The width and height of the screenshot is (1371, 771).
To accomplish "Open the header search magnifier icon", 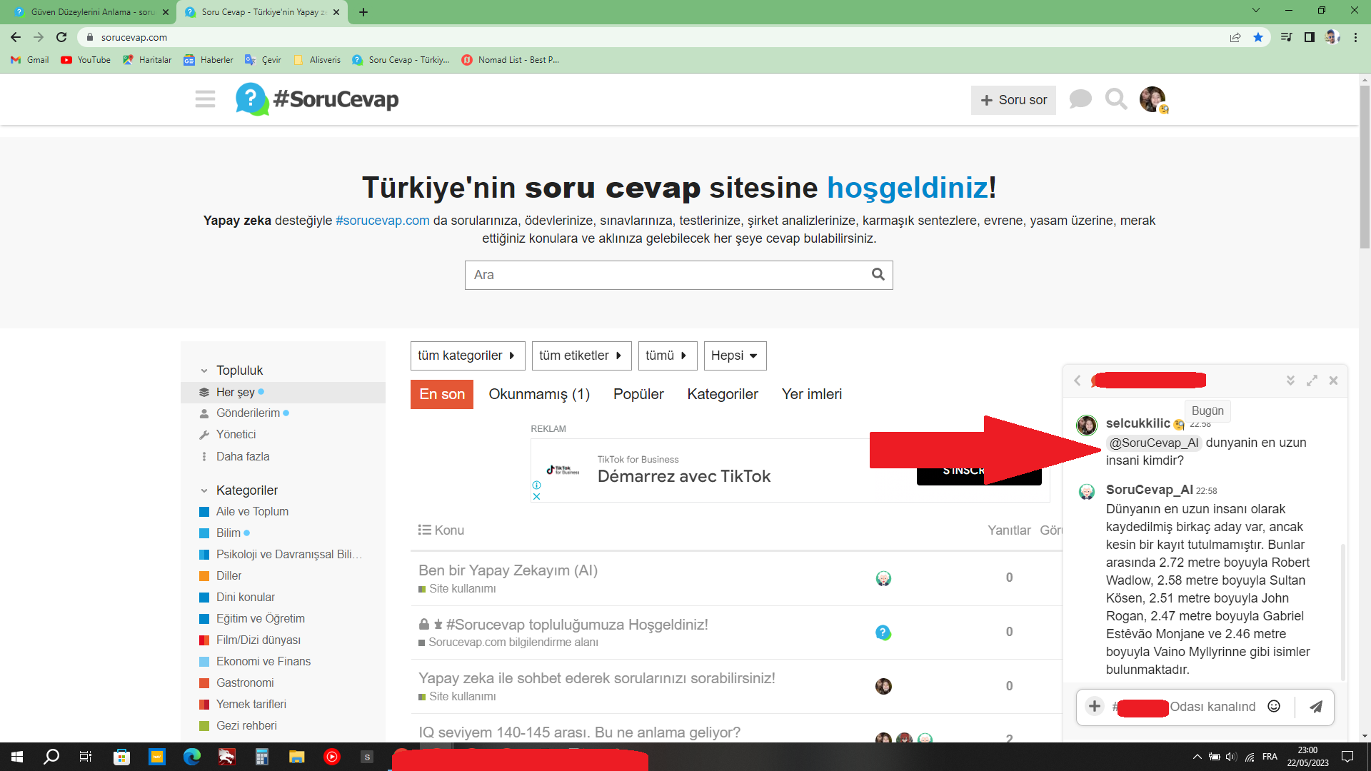I will [1116, 99].
